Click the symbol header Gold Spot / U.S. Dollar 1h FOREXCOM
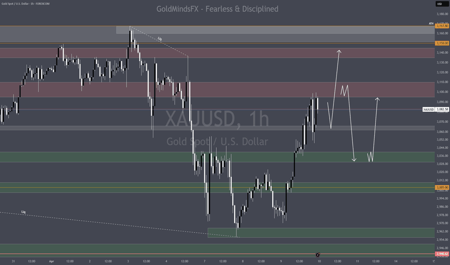This screenshot has width=450, height=265. (x=25, y=4)
